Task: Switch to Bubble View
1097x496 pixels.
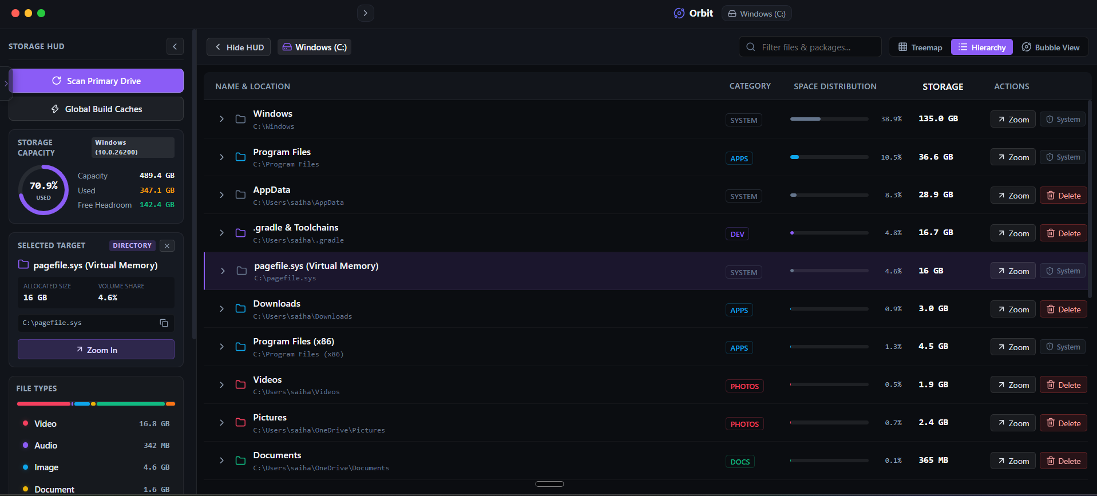Action: click(x=1051, y=47)
